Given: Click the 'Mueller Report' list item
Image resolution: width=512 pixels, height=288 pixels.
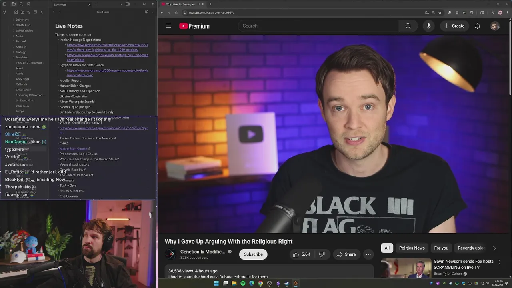Looking at the screenshot, I should coord(70,80).
